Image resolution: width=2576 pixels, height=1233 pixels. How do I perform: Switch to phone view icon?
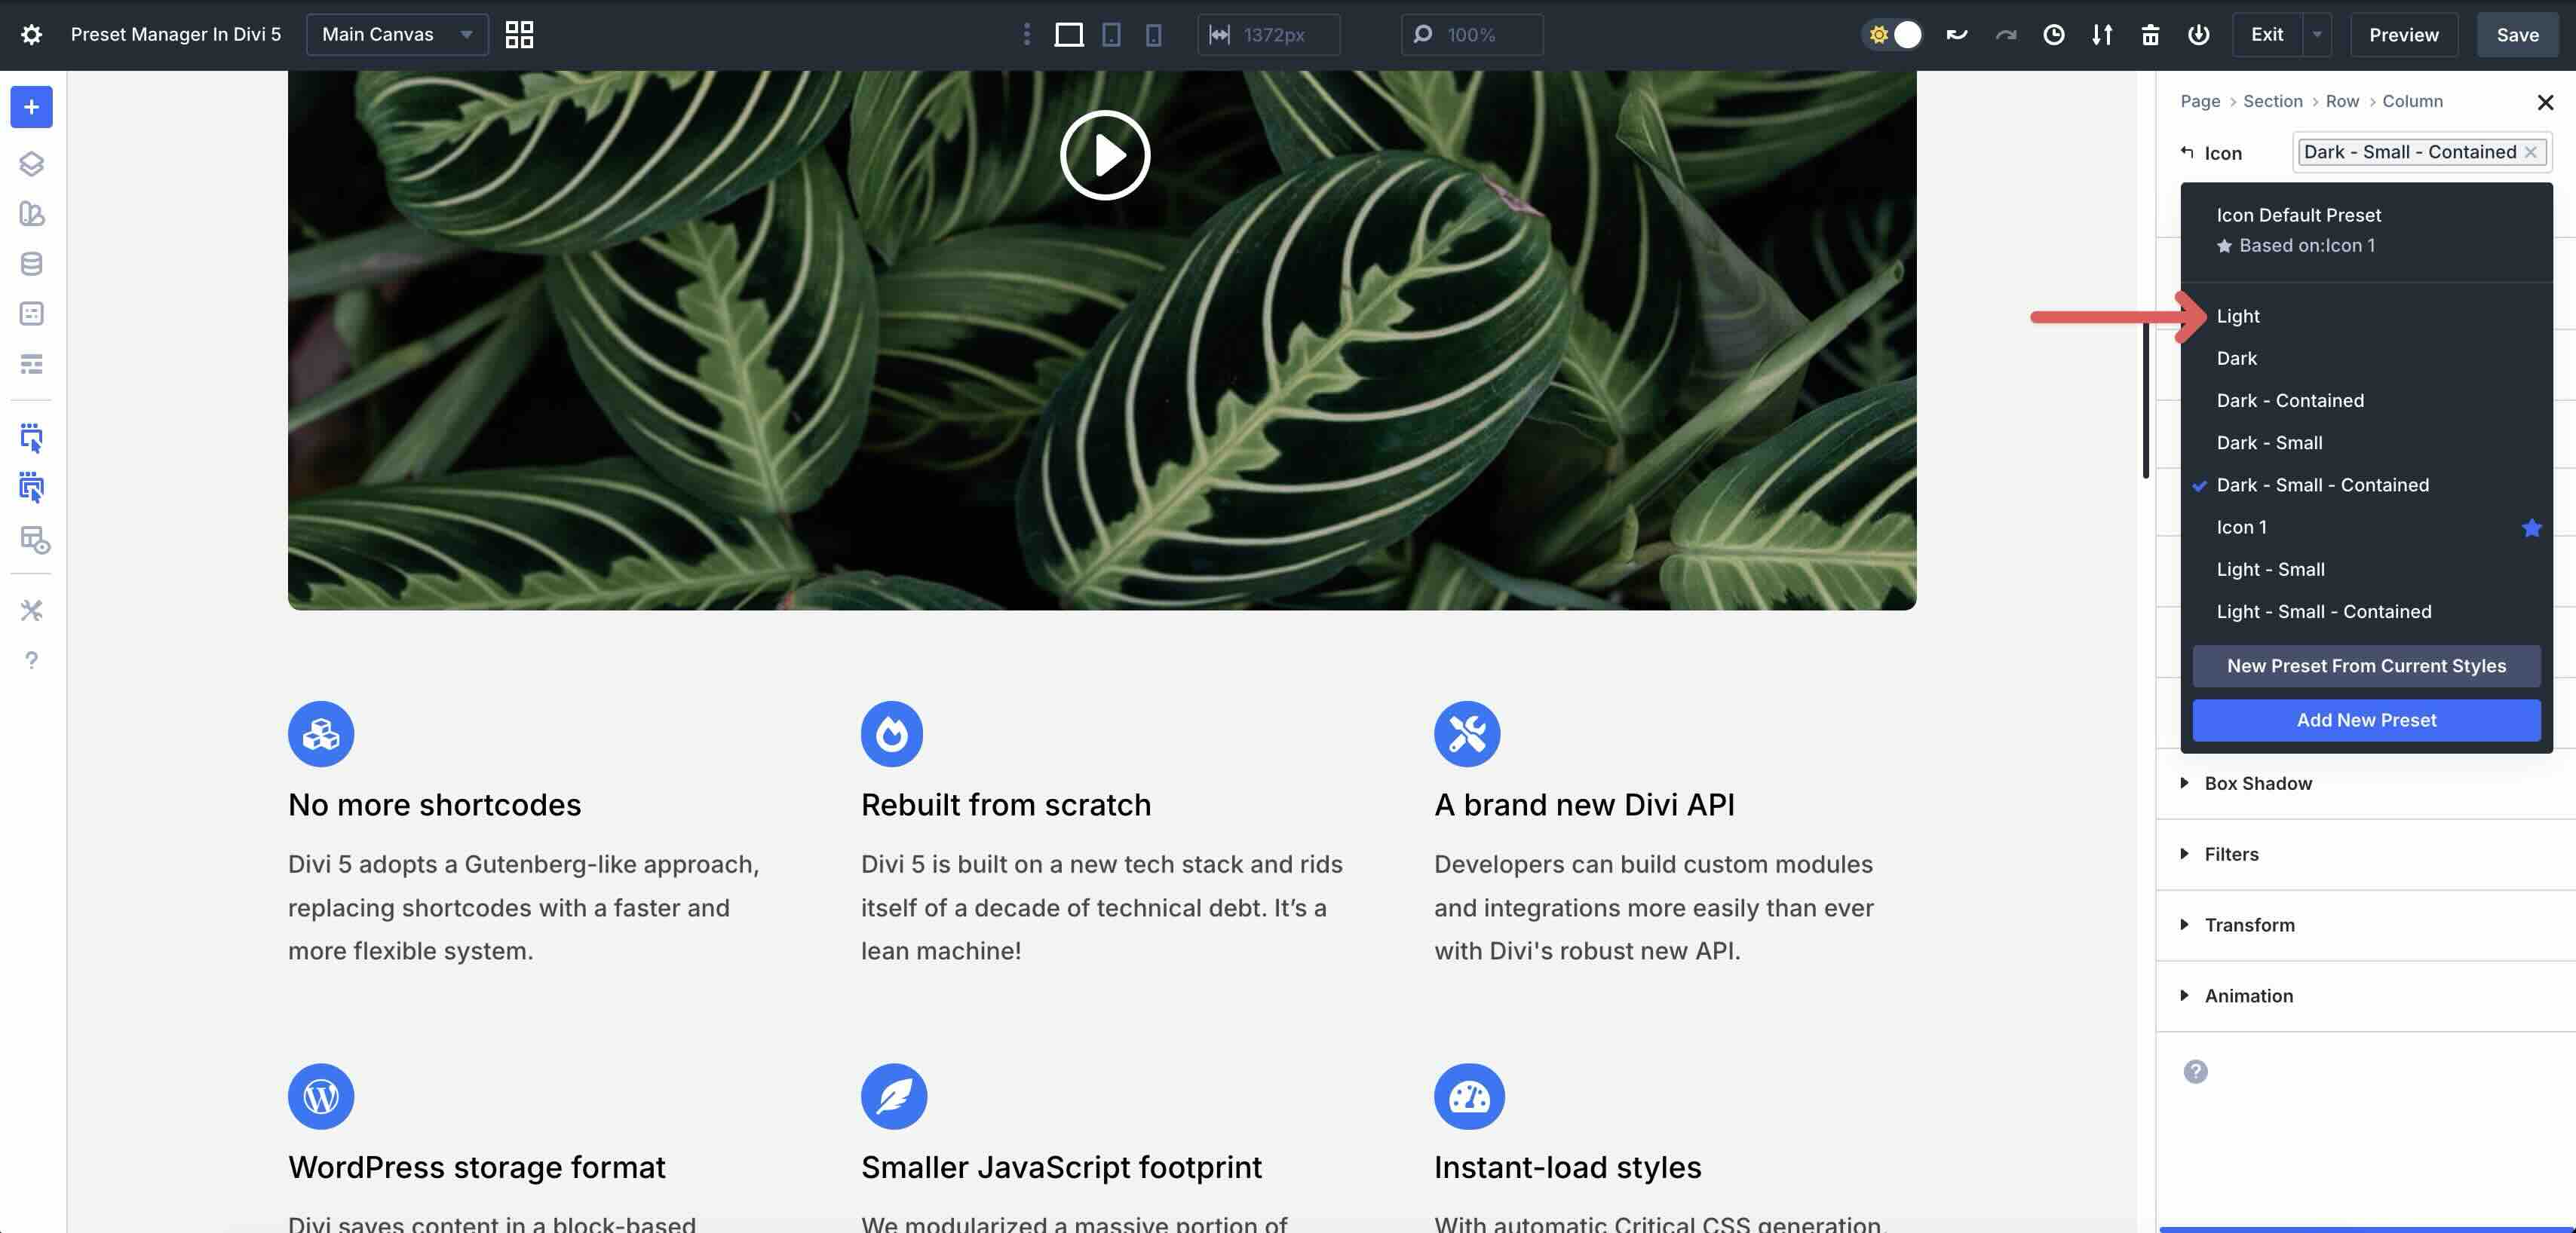pyautogui.click(x=1153, y=35)
